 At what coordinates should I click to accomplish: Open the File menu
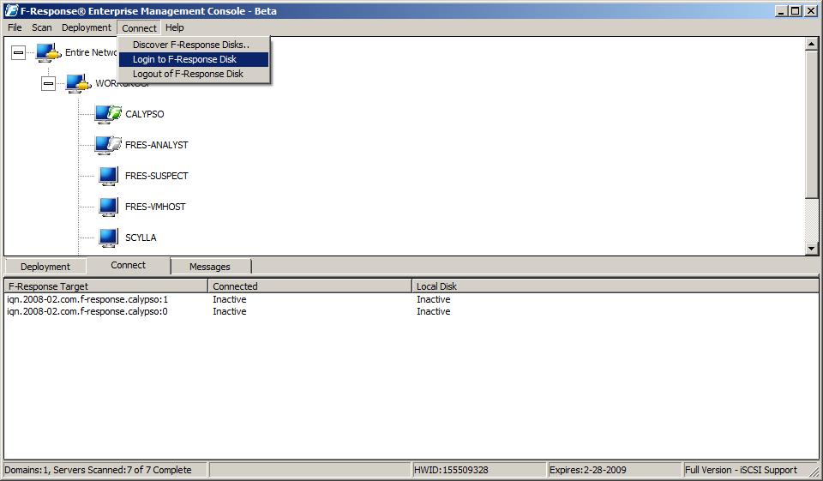tap(15, 27)
